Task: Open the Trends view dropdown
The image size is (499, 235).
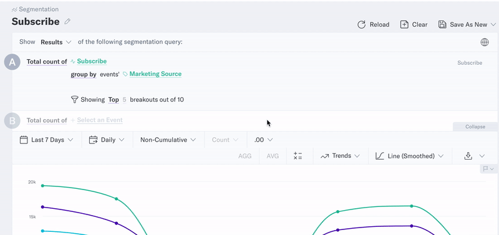Action: [341, 156]
